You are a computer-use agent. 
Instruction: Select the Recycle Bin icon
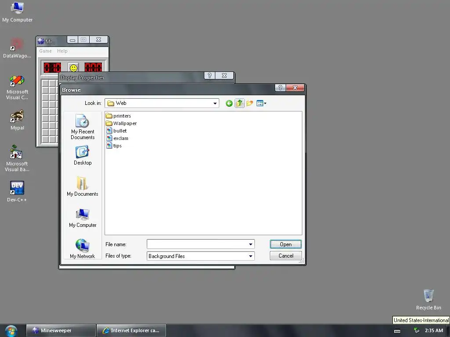[428, 300]
